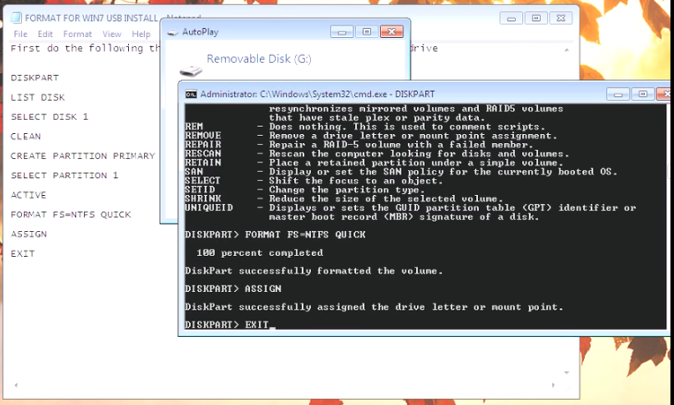Open the Edit menu in Notepad
Viewport: 674px width, 405px height.
(45, 34)
